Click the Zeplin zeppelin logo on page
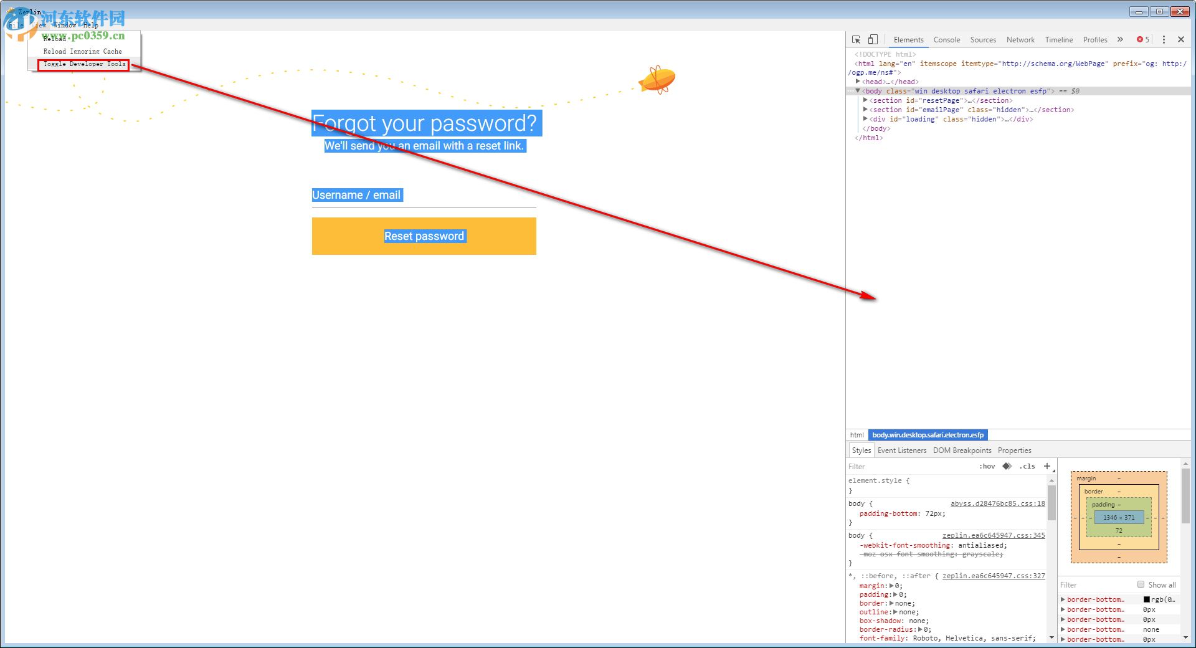 [x=657, y=79]
